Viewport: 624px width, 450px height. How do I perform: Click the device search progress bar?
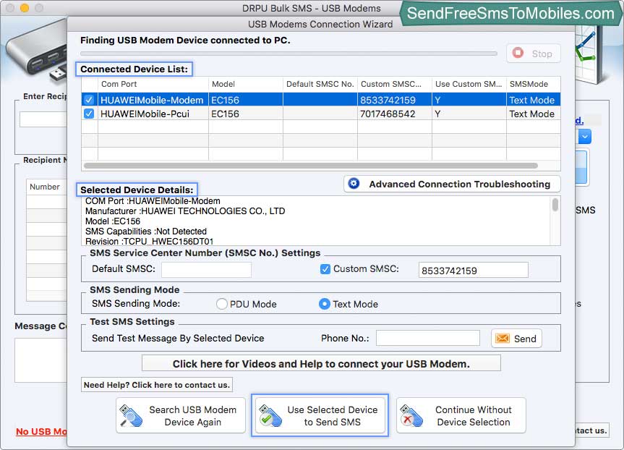[x=289, y=54]
